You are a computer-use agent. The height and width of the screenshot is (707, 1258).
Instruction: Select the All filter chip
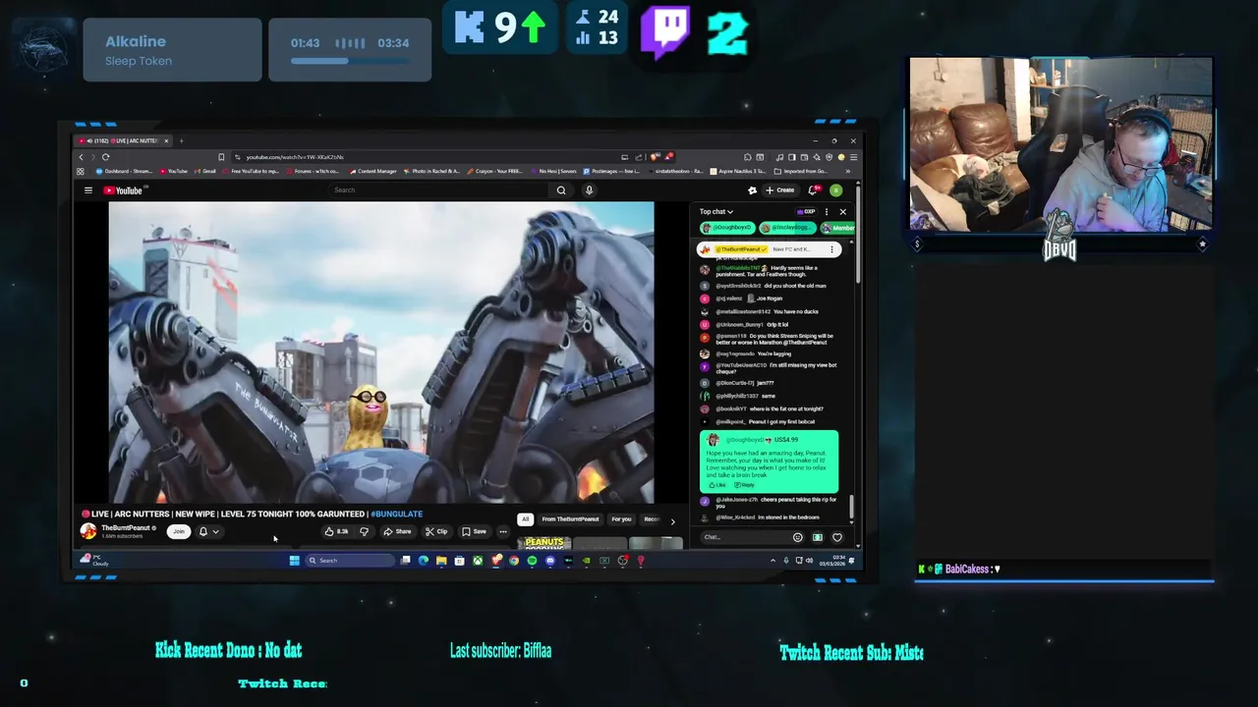(526, 519)
